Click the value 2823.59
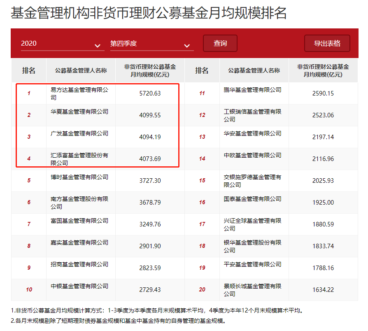Image resolution: width=368 pixels, height=331 pixels. [x=150, y=268]
